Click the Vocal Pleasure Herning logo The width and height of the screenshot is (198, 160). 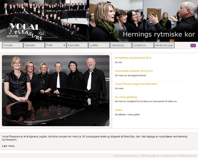[30, 29]
